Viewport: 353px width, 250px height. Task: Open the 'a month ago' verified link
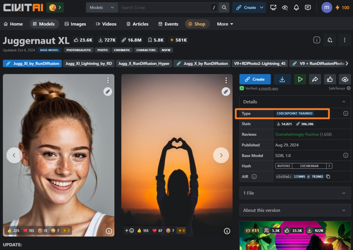[268, 88]
